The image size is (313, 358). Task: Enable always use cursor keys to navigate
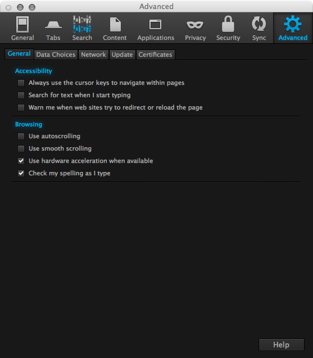21,83
